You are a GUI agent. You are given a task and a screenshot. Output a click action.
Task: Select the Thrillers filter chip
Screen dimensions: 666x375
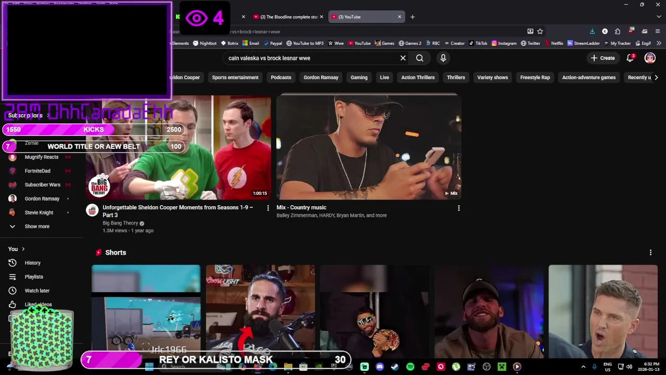(x=456, y=78)
